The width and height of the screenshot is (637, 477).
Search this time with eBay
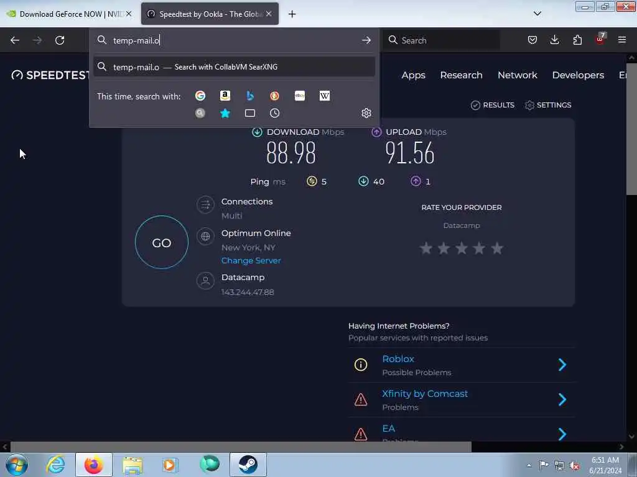pyautogui.click(x=300, y=96)
